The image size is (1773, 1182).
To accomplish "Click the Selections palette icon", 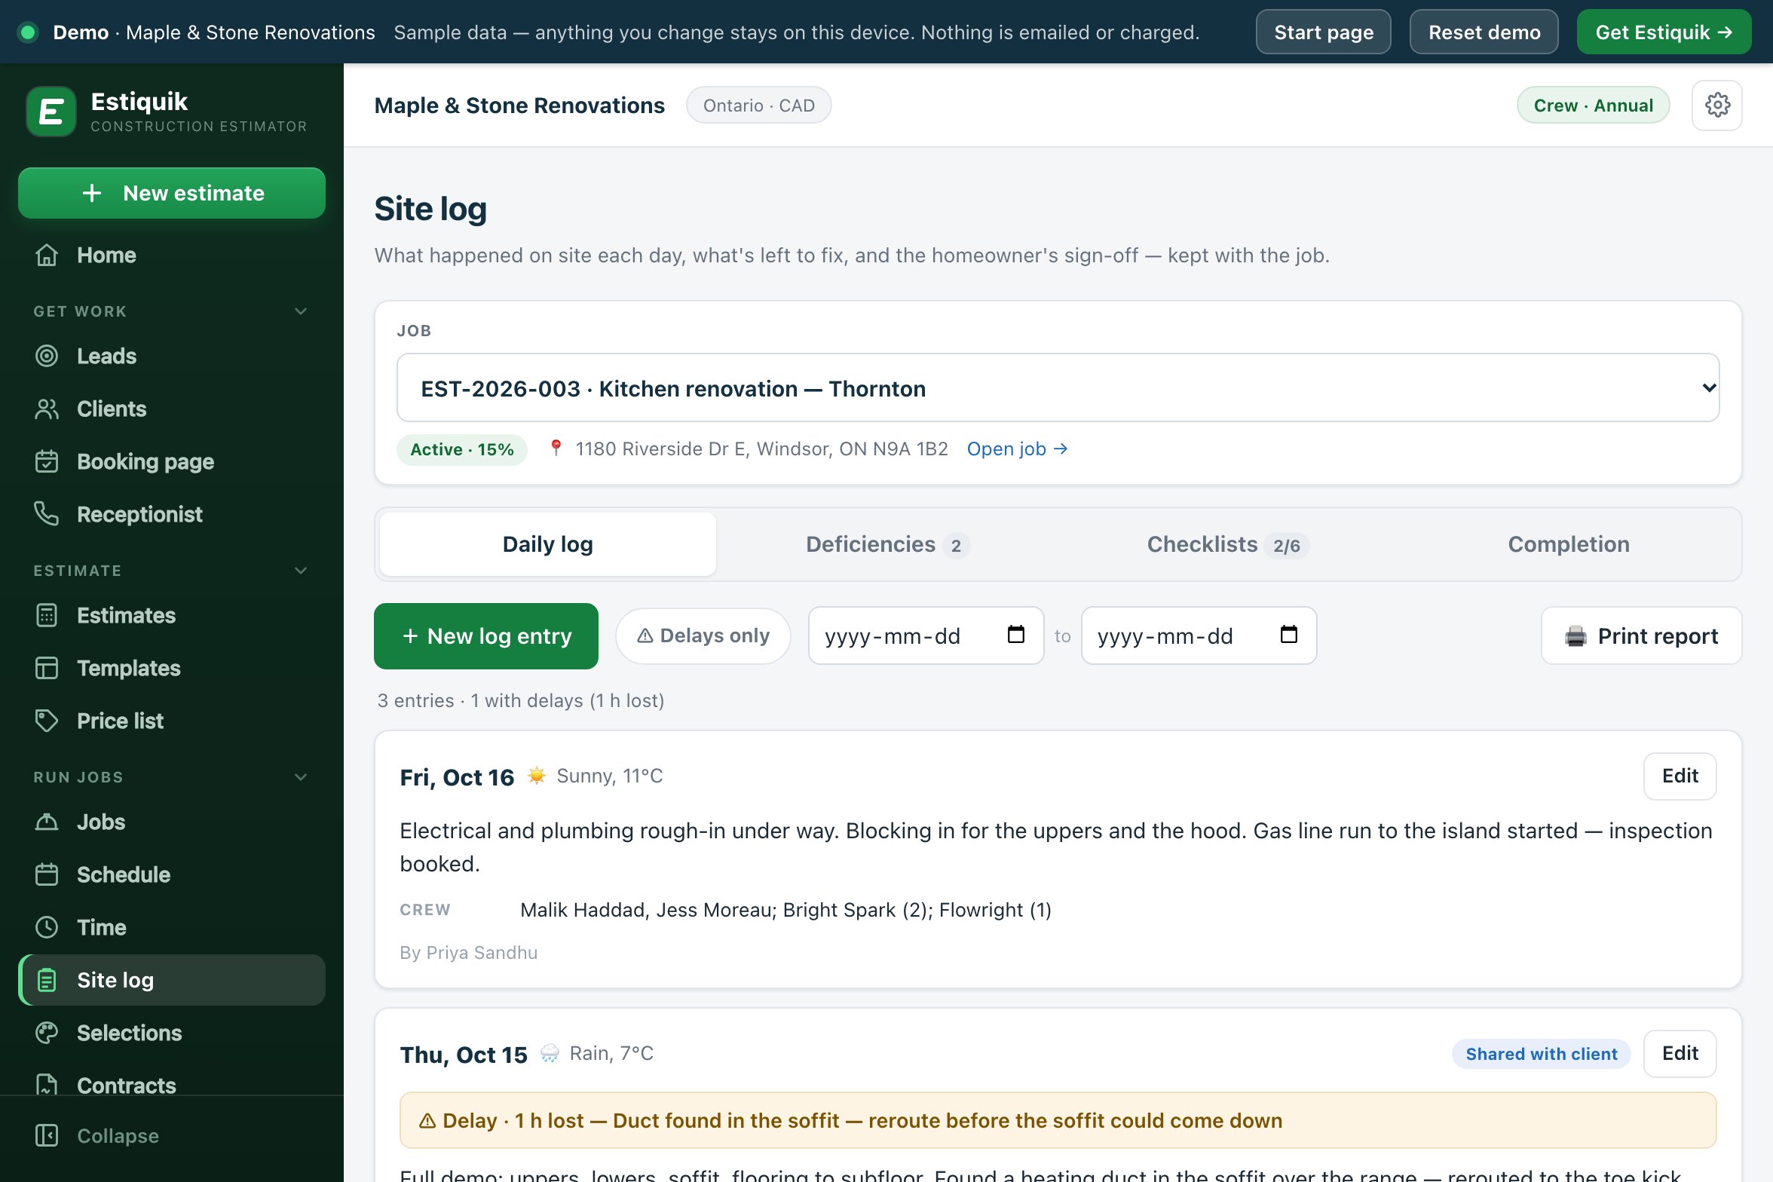I will coord(47,1033).
